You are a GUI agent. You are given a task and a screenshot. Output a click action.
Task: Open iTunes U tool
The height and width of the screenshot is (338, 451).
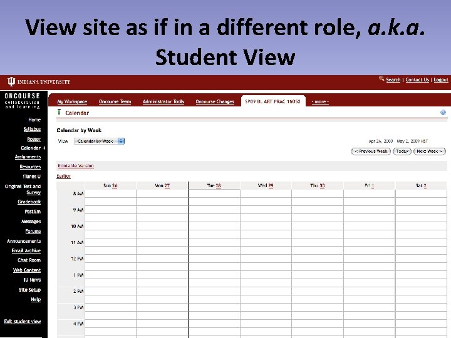[x=32, y=177]
